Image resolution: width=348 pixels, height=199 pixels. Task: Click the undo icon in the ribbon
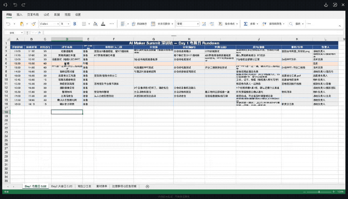click(8, 24)
